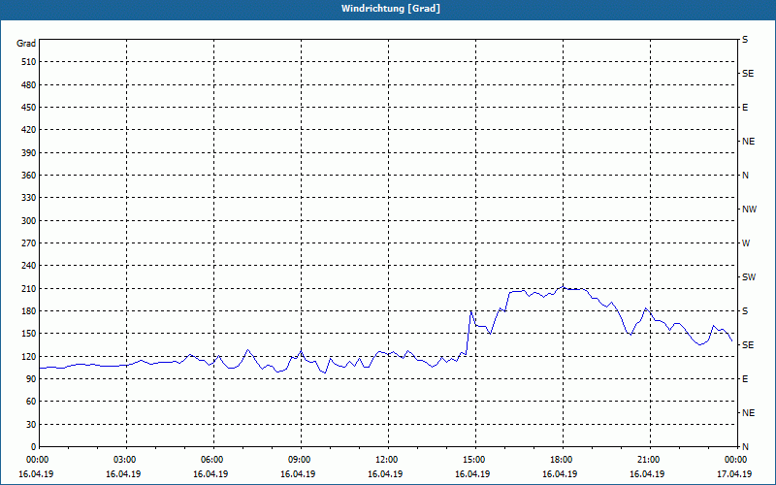The height and width of the screenshot is (485, 776).
Task: Select the 0 value on the left axis
Action: (33, 447)
